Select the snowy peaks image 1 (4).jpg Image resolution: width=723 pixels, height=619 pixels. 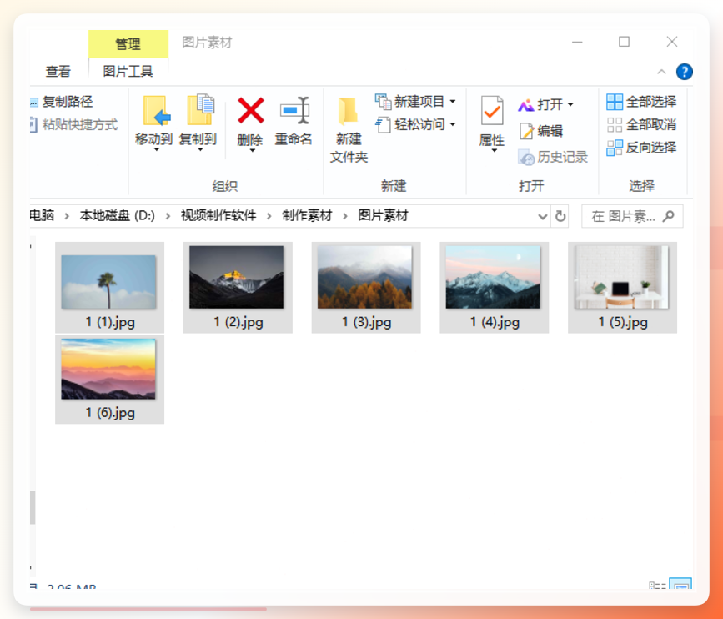(x=494, y=287)
